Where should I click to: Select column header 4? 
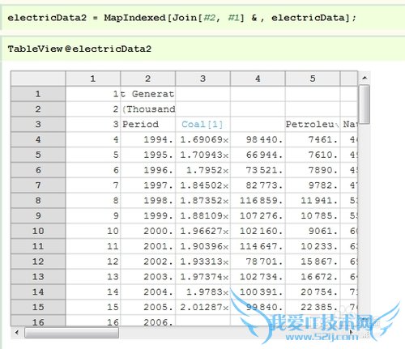pyautogui.click(x=258, y=79)
